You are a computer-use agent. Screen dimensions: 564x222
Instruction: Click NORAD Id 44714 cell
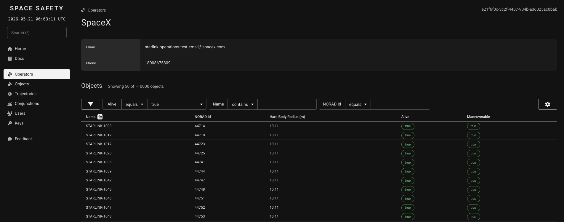200,126
